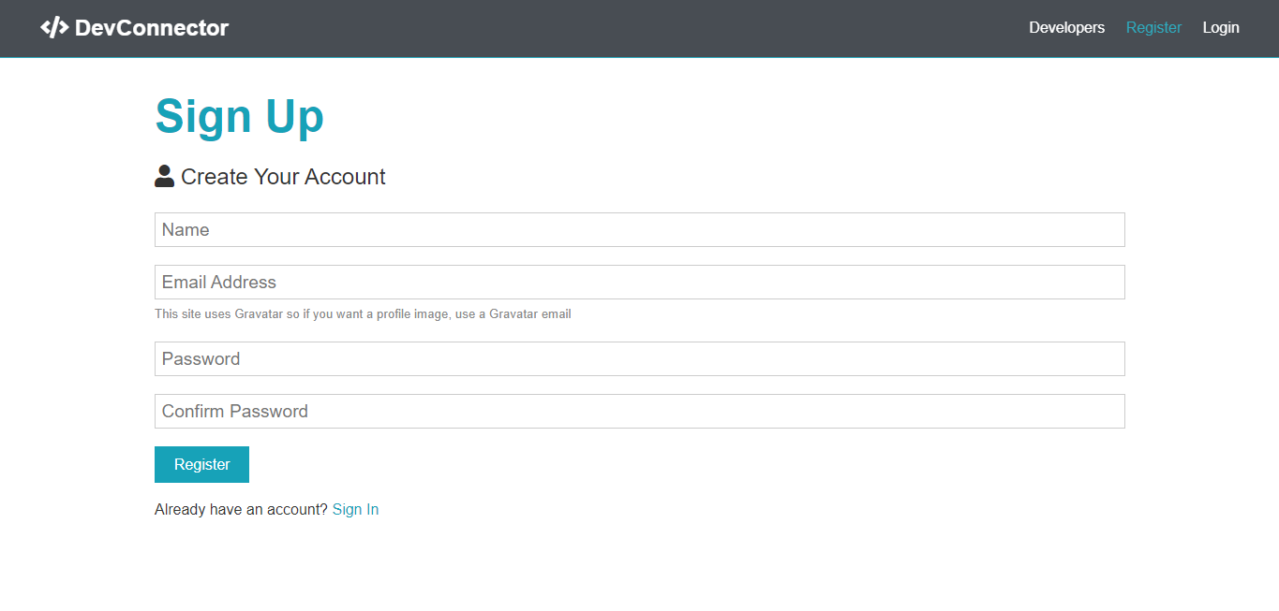The height and width of the screenshot is (611, 1279).
Task: Click the Already have an account? text
Action: point(241,509)
